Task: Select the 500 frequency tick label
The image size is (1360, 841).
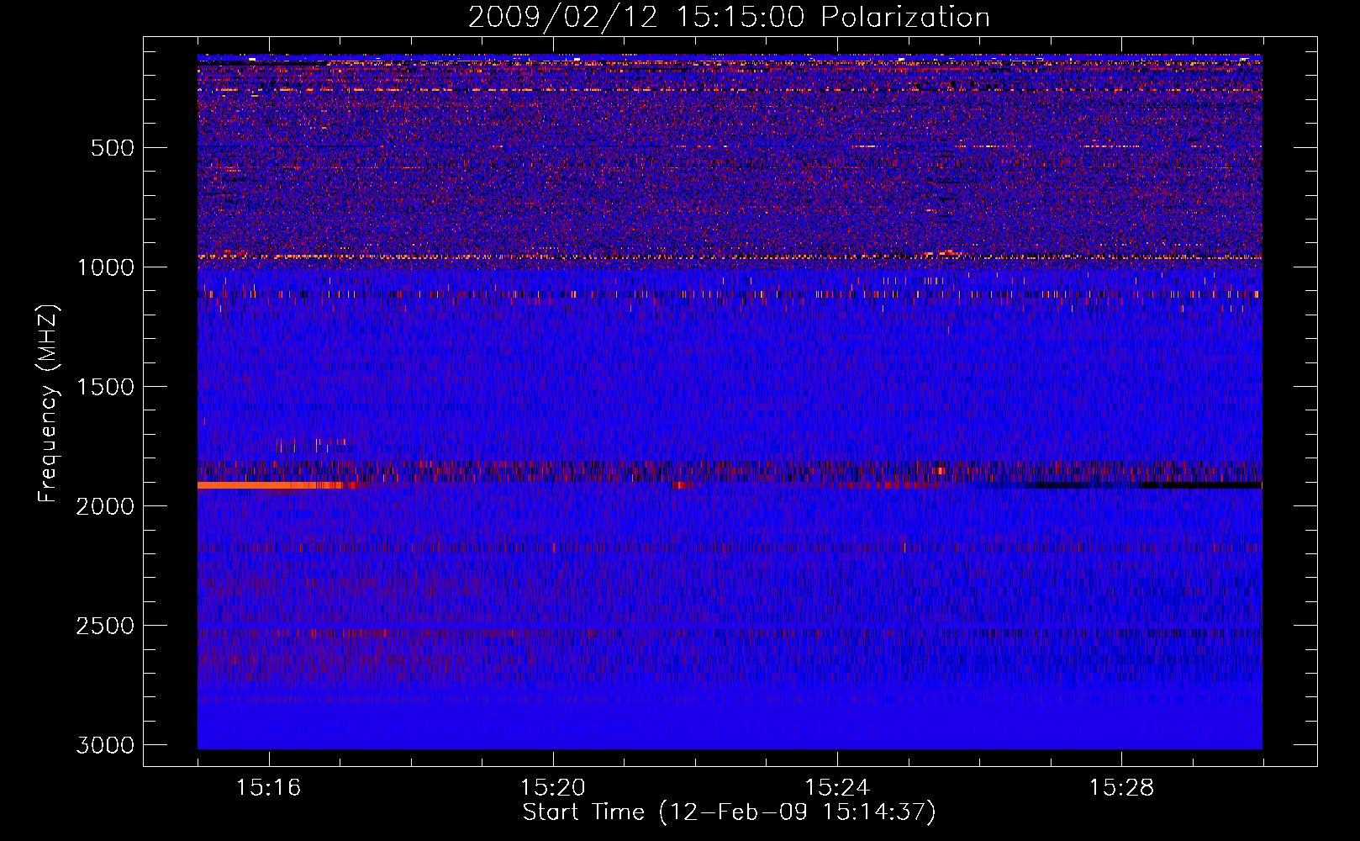Action: tap(113, 148)
